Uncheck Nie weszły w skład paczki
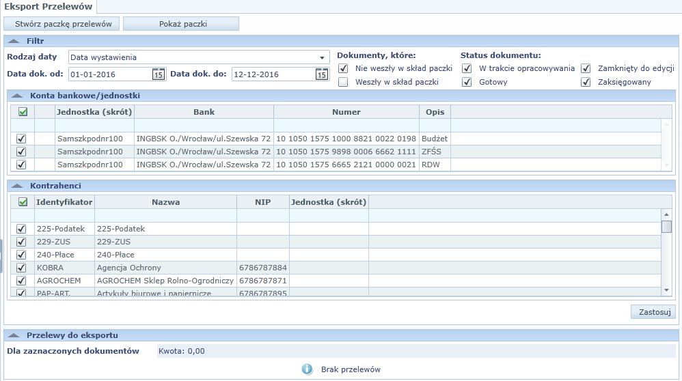Image resolution: width=682 pixels, height=381 pixels. pyautogui.click(x=343, y=69)
